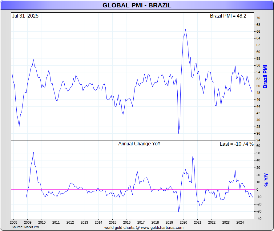The image size is (274, 231).
Task: Click the 42 tick on PMI axis
Action: (x=258, y=113)
